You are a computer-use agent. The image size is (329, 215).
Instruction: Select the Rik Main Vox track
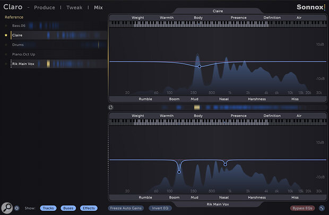pos(59,64)
